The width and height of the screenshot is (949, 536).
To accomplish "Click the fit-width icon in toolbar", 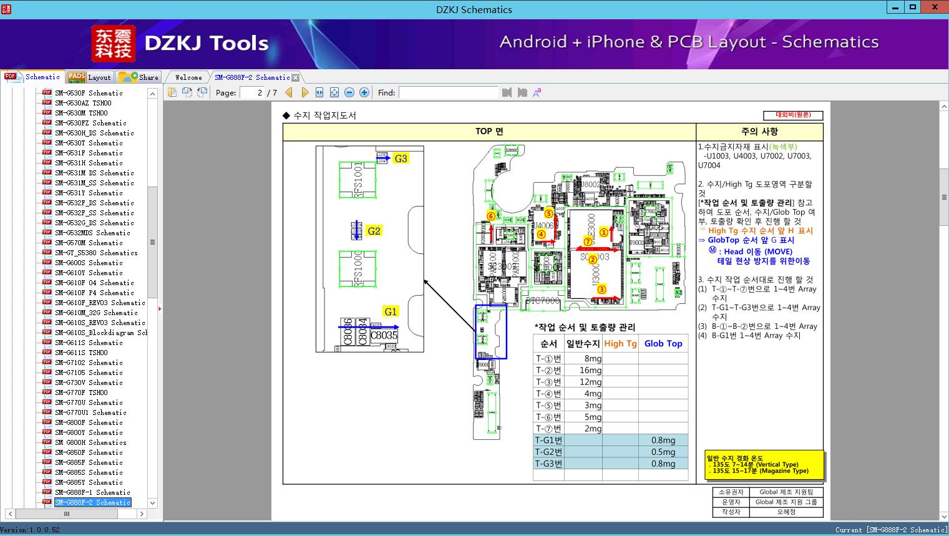I will coord(319,92).
